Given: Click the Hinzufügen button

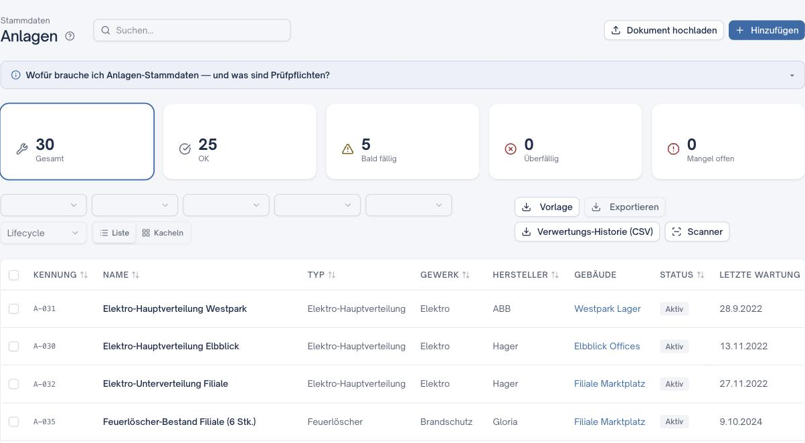Looking at the screenshot, I should [x=766, y=30].
